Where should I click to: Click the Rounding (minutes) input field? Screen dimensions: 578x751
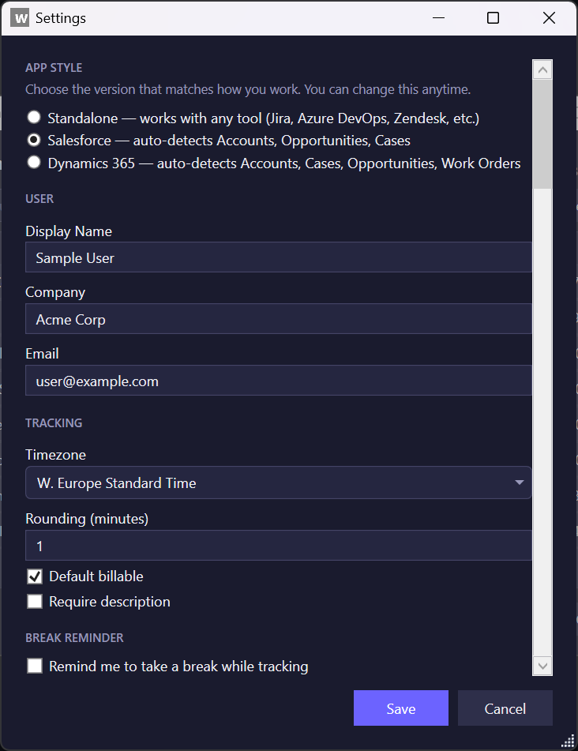pos(278,545)
